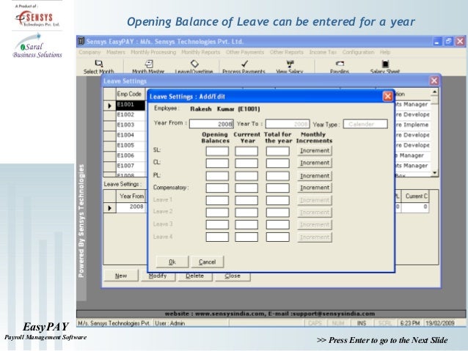Image resolution: width=468 pixels, height=351 pixels.
Task: Open the View Salary toolbar icon
Action: pos(290,64)
